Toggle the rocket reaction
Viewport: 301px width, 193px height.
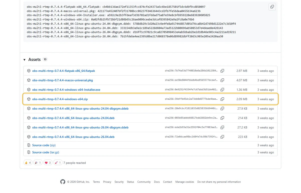pyautogui.click(x=58, y=163)
